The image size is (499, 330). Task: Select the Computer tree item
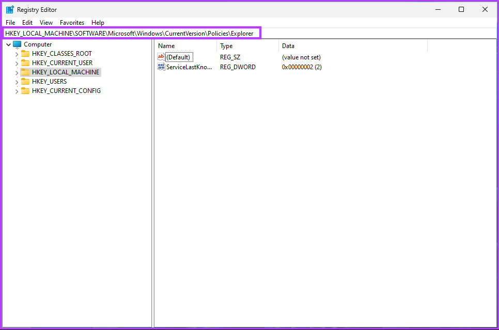tap(38, 44)
